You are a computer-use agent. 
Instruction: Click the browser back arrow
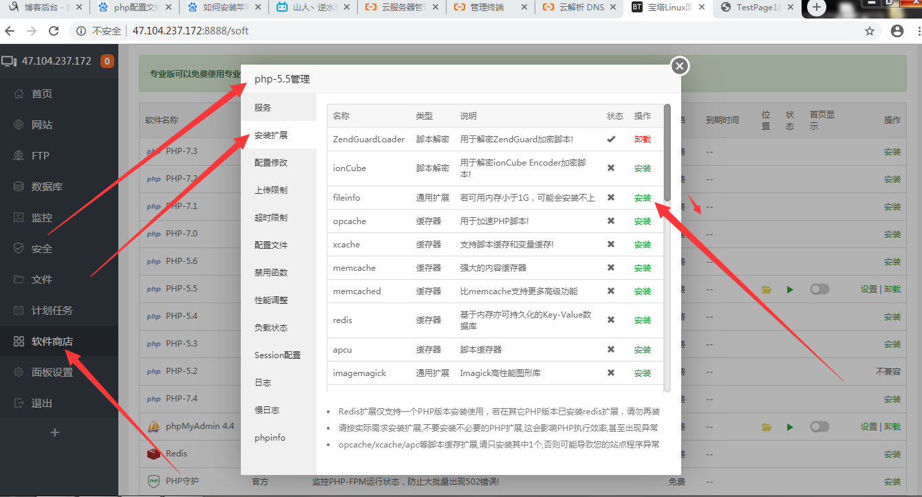(10, 31)
